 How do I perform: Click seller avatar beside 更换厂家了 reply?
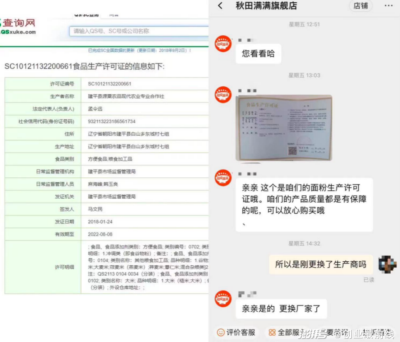[223, 299]
